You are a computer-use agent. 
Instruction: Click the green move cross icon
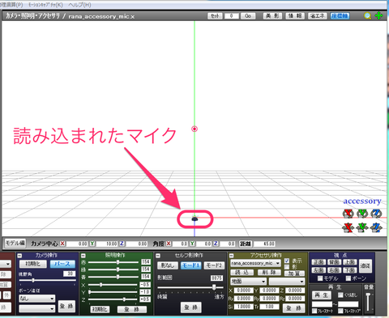[x=378, y=16]
